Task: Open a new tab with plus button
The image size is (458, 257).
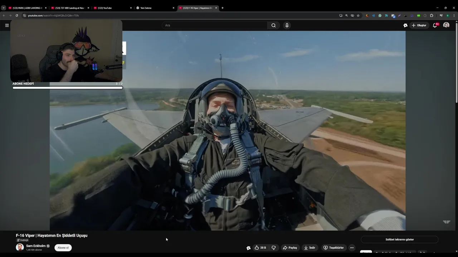Action: coord(222,8)
